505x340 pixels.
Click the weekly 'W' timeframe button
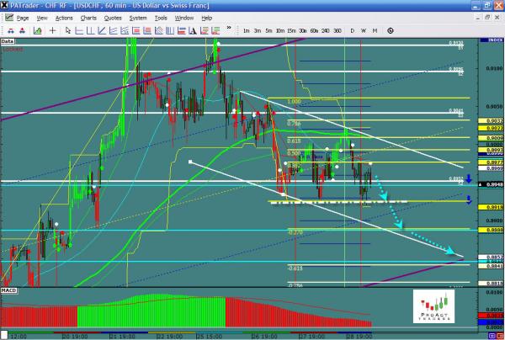coord(363,30)
